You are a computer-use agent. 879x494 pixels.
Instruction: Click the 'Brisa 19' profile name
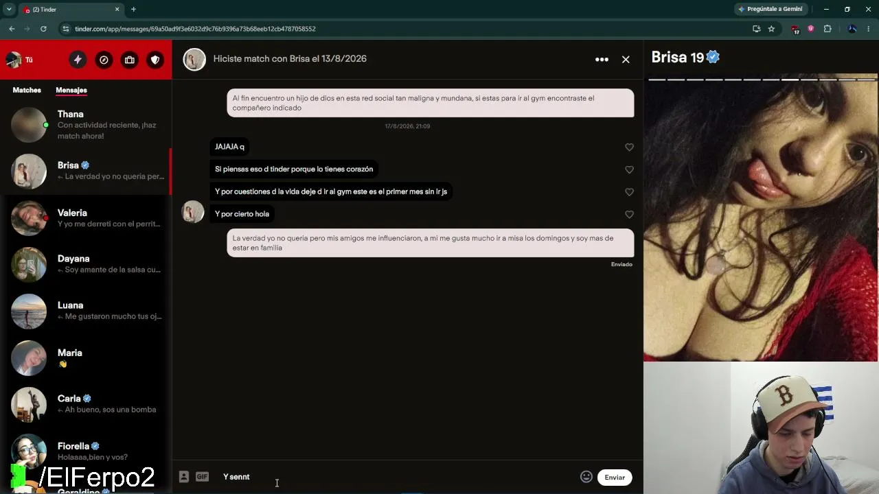coord(677,58)
